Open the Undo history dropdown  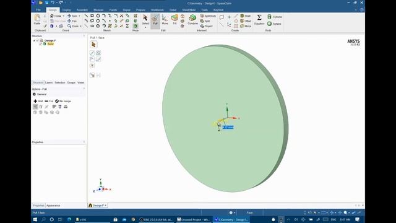pyautogui.click(x=56, y=2)
